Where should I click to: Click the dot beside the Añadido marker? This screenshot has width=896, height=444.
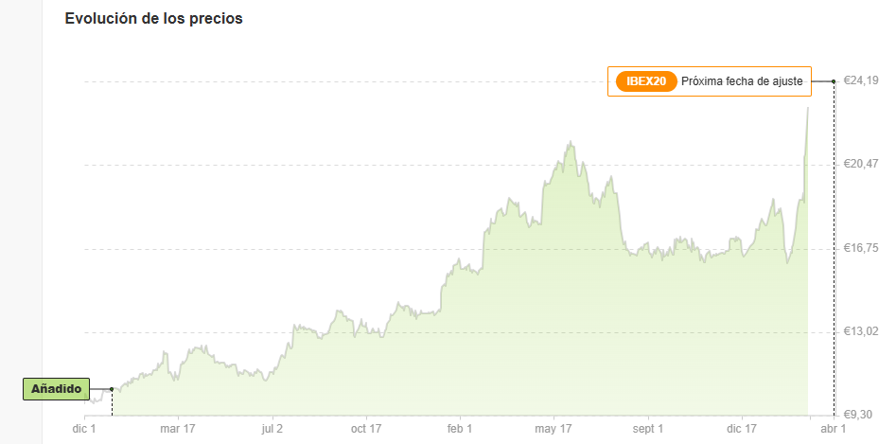click(x=112, y=389)
